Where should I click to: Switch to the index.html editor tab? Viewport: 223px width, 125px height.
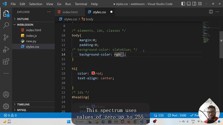tap(70, 12)
